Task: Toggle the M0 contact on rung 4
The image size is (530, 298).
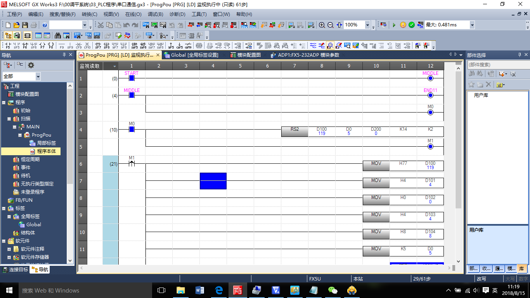Action: (132, 129)
